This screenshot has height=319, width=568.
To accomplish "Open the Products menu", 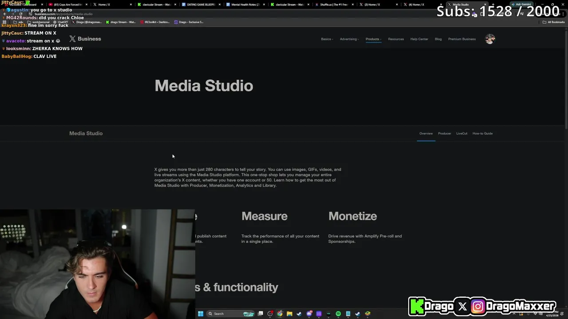I will 373,39.
